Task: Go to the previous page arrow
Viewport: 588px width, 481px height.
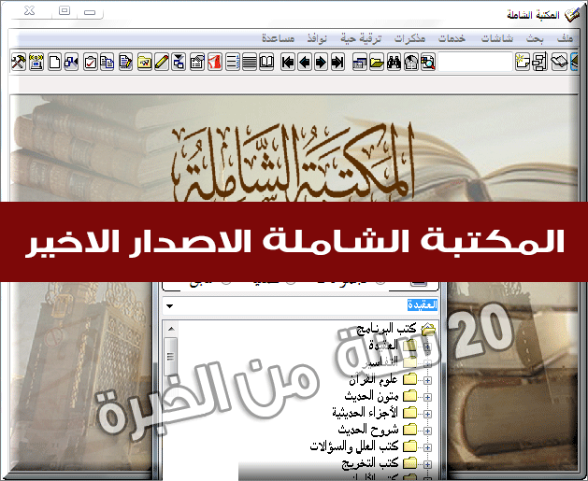Action: (x=305, y=62)
